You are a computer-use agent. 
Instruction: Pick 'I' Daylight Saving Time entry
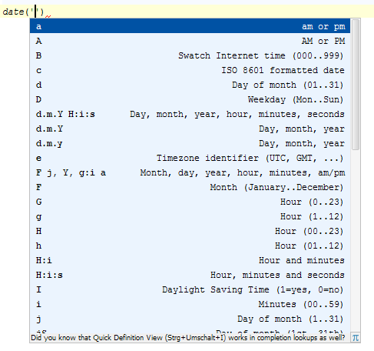coord(190,289)
